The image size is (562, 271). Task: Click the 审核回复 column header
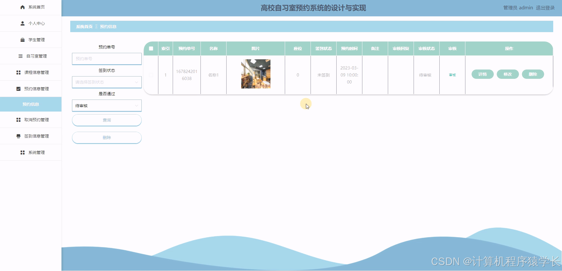[x=401, y=48]
